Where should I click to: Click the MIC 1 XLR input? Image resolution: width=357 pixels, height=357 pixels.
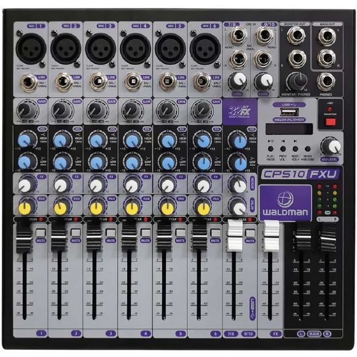[x=31, y=49]
